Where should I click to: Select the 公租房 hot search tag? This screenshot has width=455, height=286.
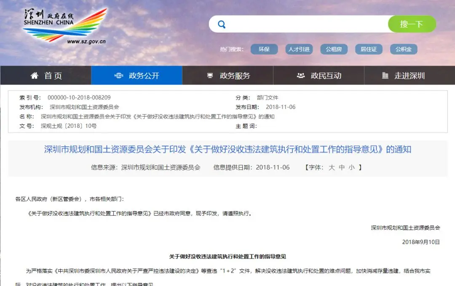[334, 49]
